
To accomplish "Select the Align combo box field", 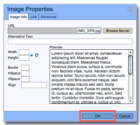I will [x=34, y=85].
